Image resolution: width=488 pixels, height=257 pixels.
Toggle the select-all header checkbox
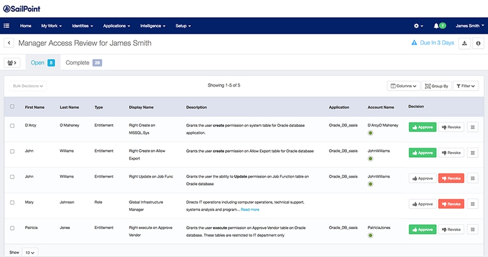(x=12, y=107)
